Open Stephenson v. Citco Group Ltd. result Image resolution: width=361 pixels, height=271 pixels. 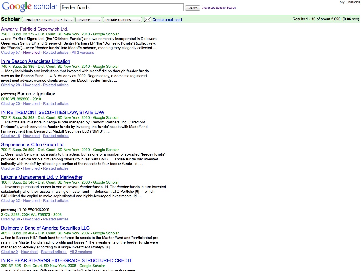coord(33,145)
